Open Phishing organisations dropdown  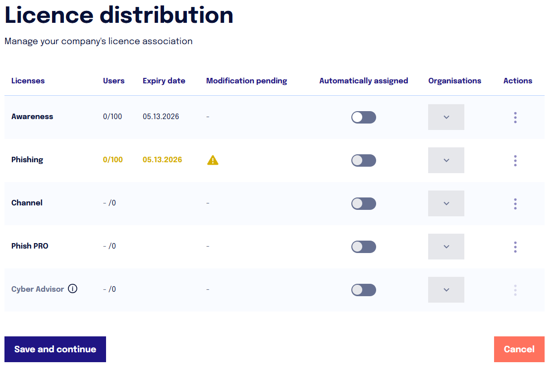tap(446, 160)
